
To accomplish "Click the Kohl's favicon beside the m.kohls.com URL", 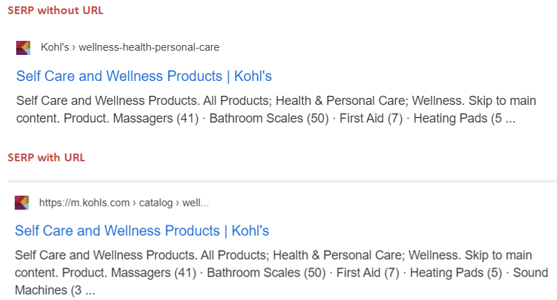I will [x=22, y=203].
